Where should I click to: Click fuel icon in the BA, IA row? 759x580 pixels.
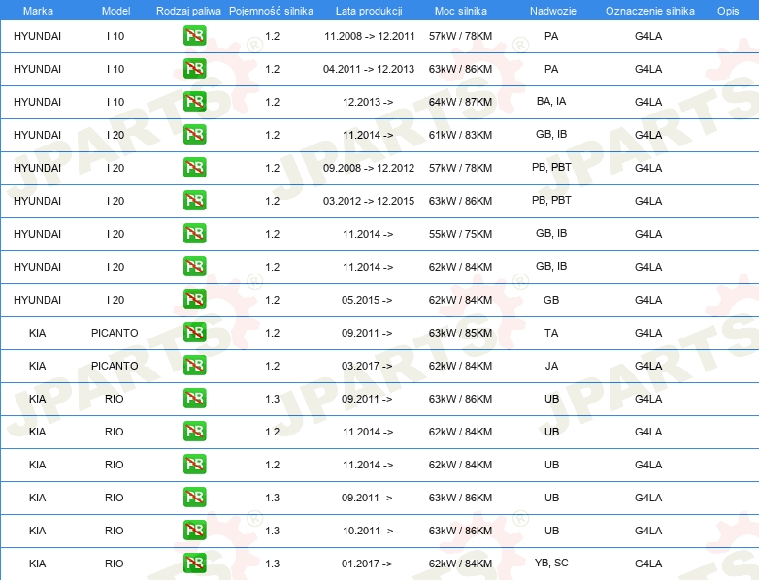[x=194, y=102]
